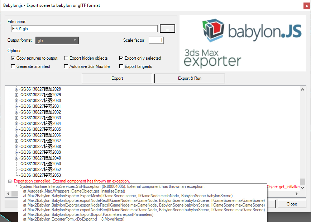Enable Auto save 3ds Max file
Viewport: 311px width, 222px height.
point(66,66)
